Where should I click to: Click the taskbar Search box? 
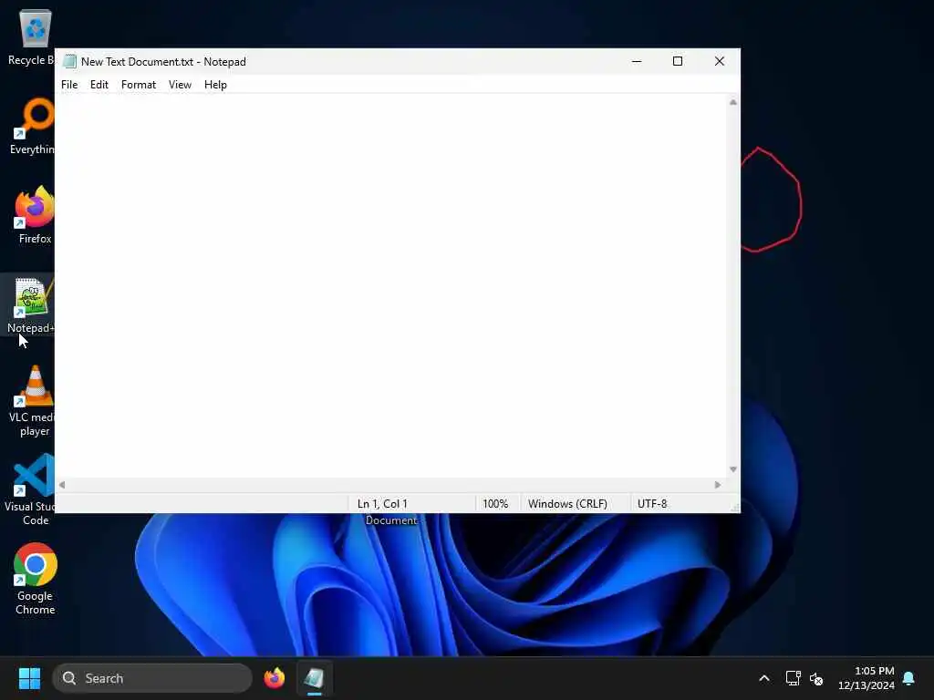tap(152, 678)
